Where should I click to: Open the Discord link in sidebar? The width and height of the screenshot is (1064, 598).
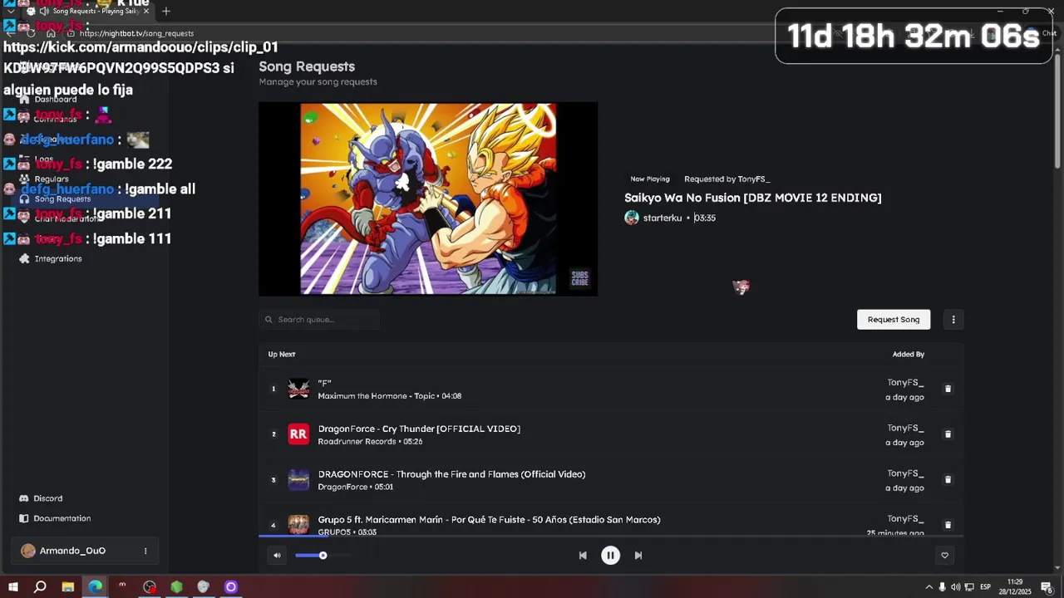tap(48, 498)
